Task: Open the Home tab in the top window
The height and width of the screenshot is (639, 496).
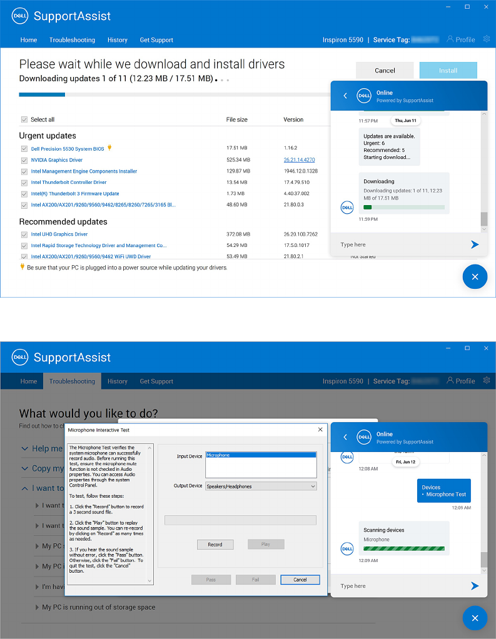Action: pos(29,40)
